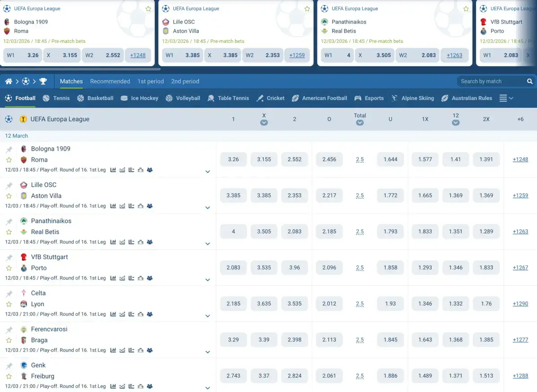Image resolution: width=537 pixels, height=392 pixels.
Task: Click total 2.5 link in Genk row
Action: 360,376
